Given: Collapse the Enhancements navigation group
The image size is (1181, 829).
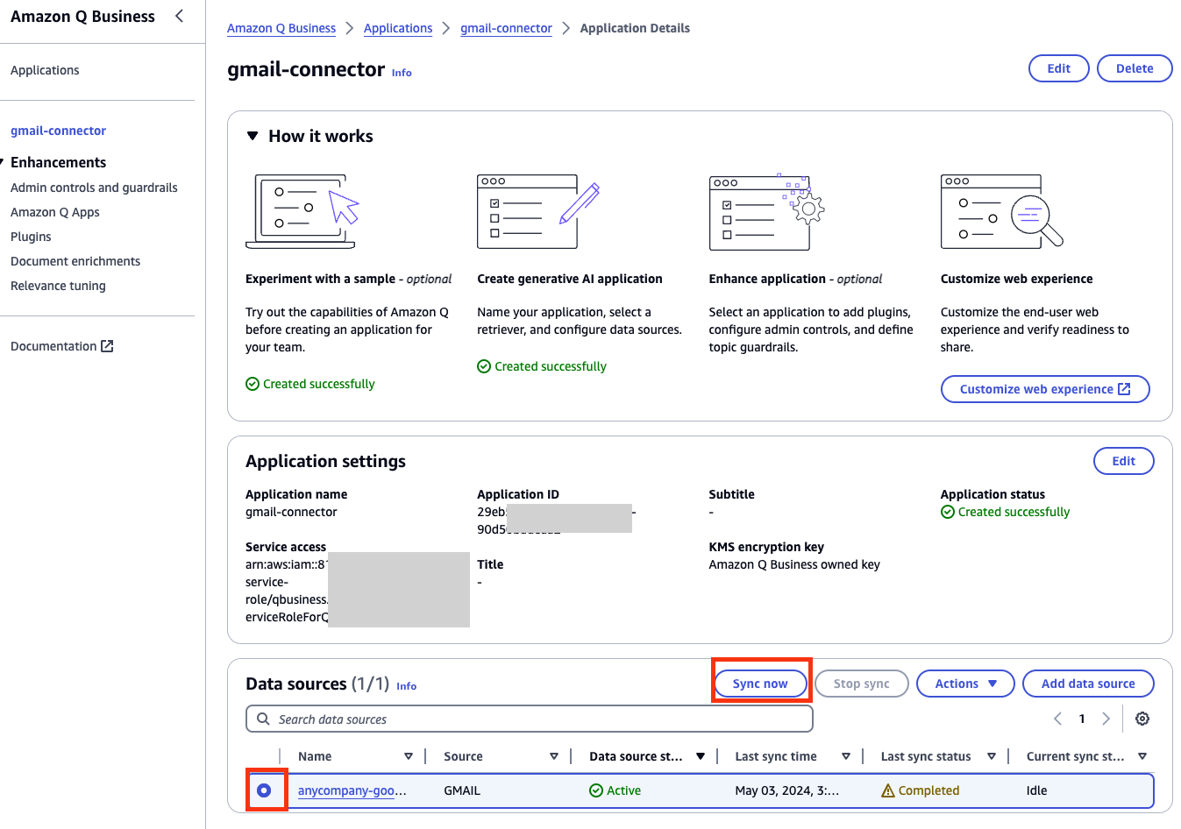Looking at the screenshot, I should click(3, 162).
